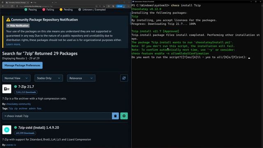Close the Chocolatey Software Packages tab
The height and width of the screenshot is (148, 263).
coord(28,2)
